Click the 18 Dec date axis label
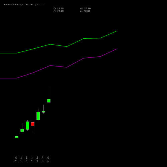The width and height of the screenshot is (167, 167). click(27, 159)
